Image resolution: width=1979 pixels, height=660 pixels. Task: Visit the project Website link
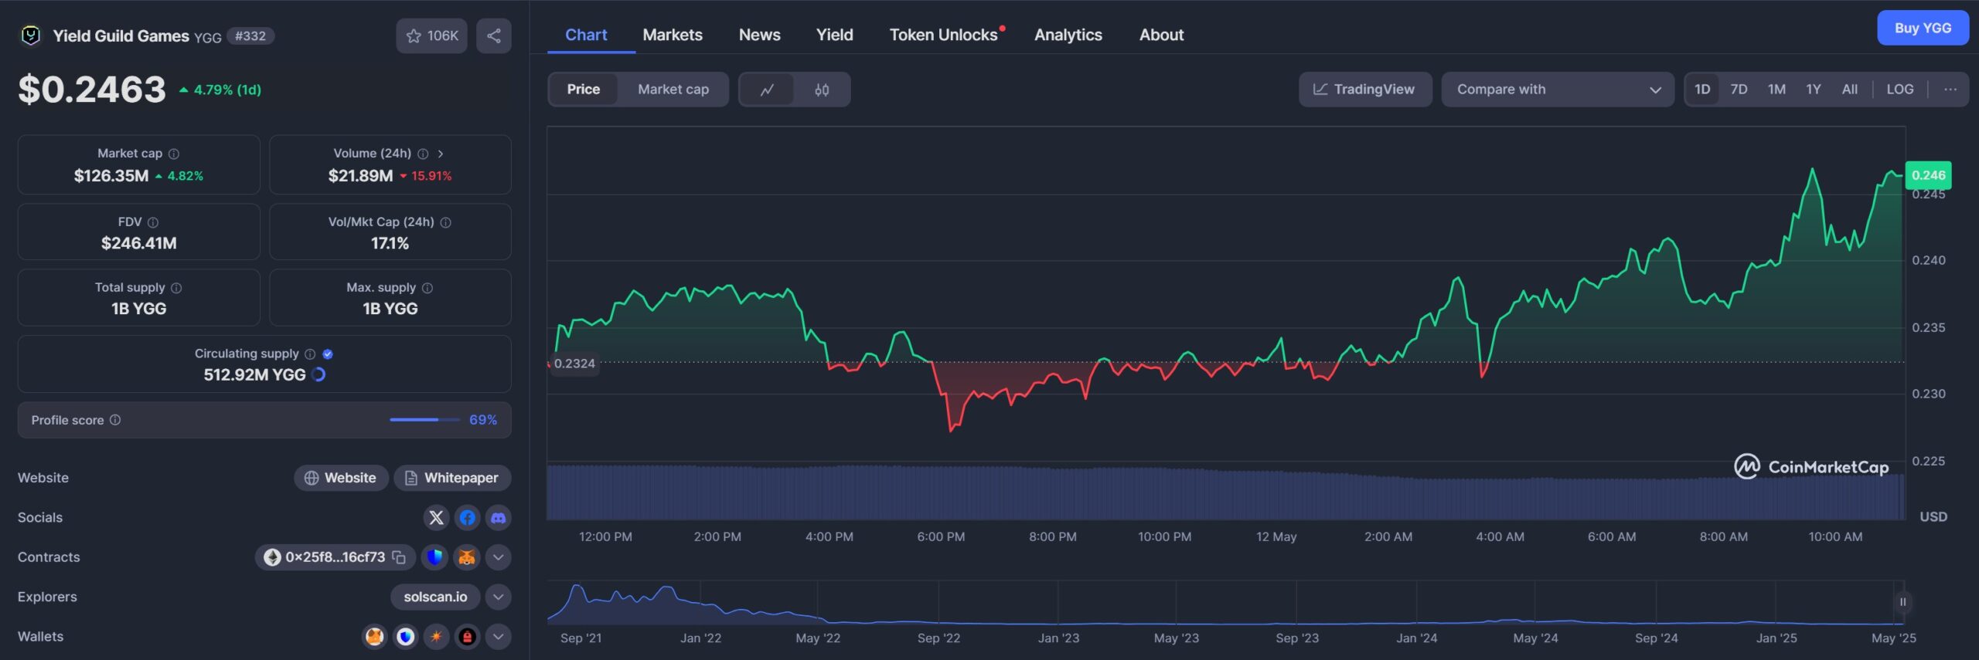(341, 478)
